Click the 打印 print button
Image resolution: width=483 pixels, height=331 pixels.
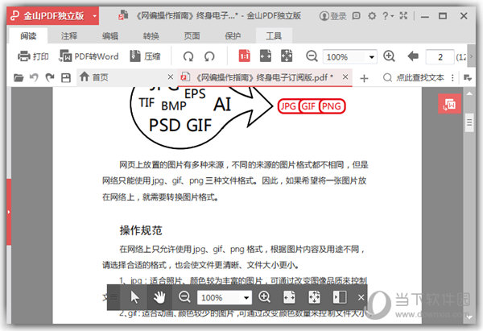(33, 56)
